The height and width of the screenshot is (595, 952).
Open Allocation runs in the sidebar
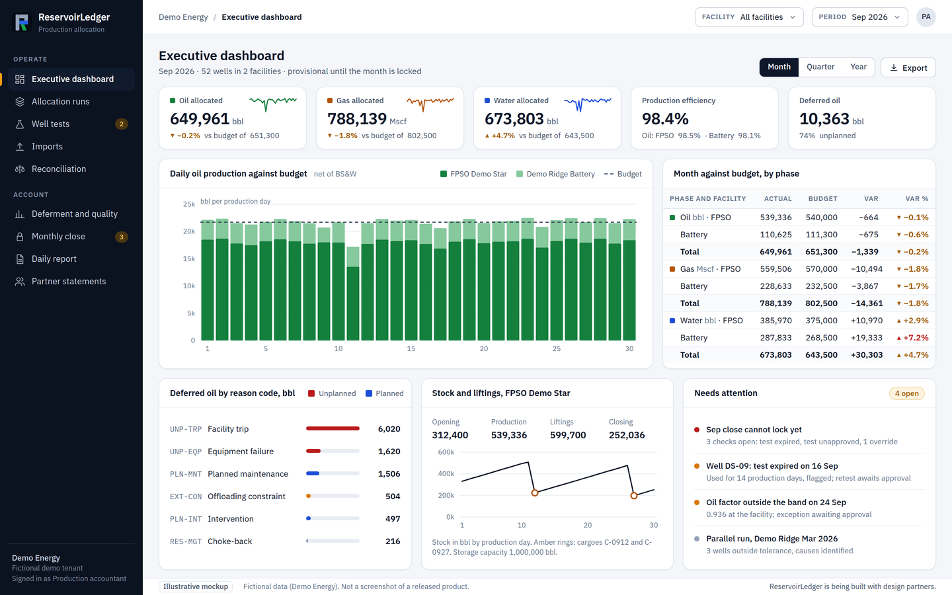click(x=71, y=102)
